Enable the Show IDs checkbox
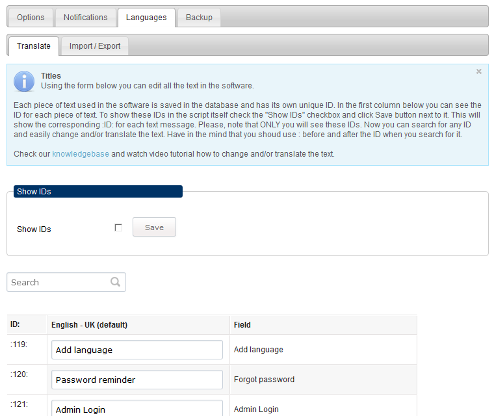The image size is (494, 416). 118,227
